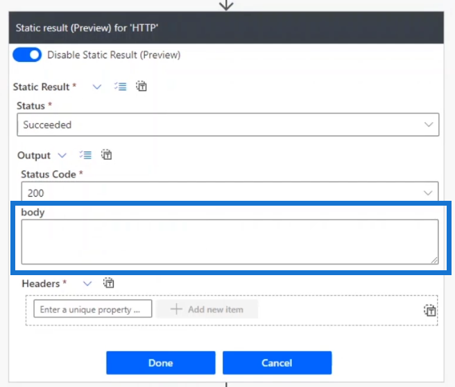Click the delete icon beside Static Result
Viewport: 455px width, 387px height.
tap(141, 86)
